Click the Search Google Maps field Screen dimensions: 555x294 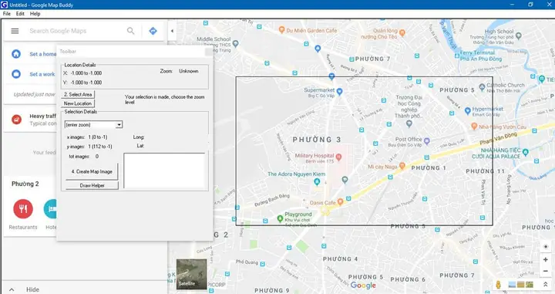click(74, 31)
